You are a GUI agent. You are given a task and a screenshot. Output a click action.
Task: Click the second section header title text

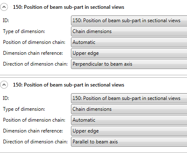click(68, 85)
